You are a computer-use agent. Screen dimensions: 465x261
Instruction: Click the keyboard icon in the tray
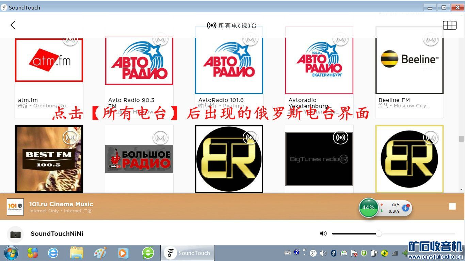288,253
